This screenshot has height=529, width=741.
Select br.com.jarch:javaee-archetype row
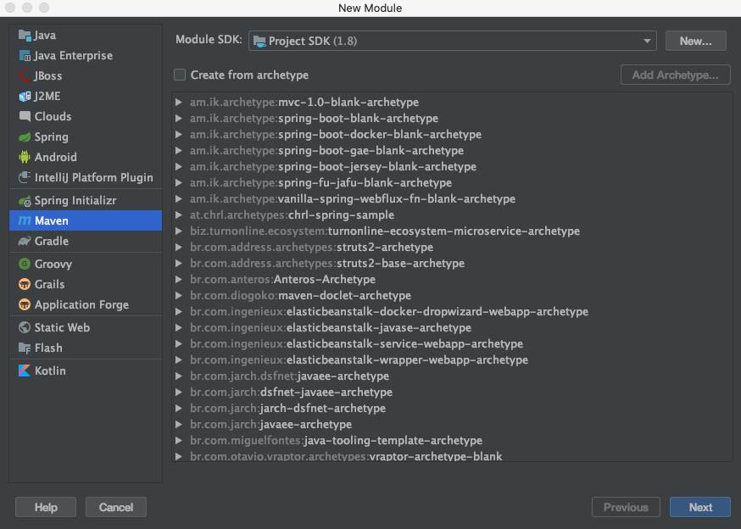[452, 424]
